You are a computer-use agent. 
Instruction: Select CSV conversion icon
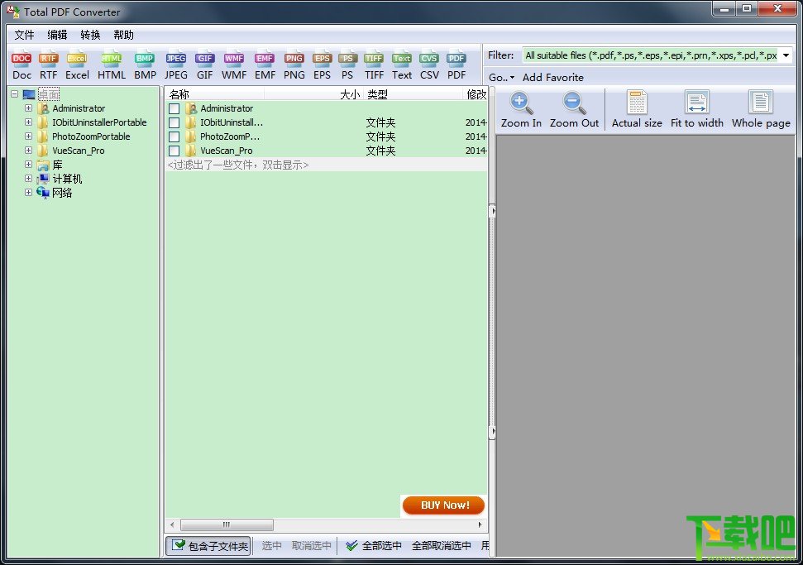[428, 66]
